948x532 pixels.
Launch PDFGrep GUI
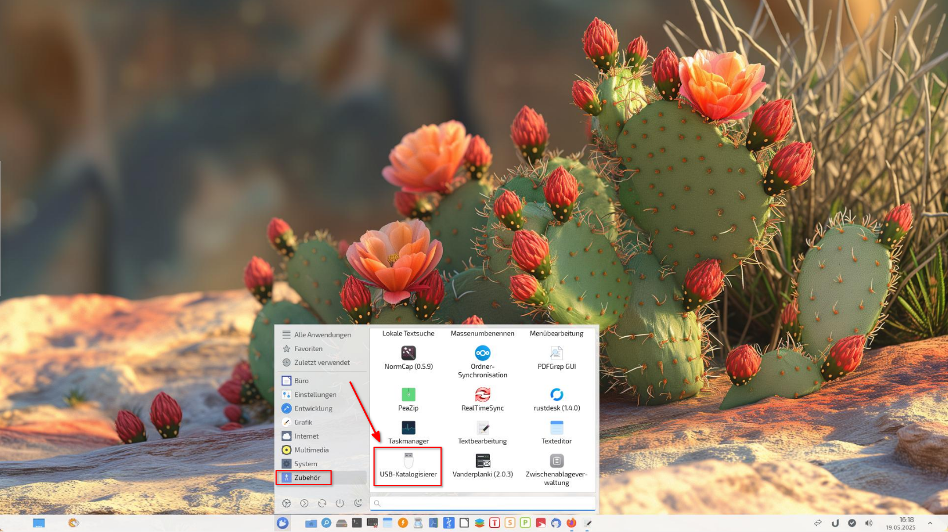[x=556, y=358]
